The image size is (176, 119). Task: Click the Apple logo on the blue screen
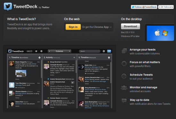pyautogui.click(x=157, y=33)
